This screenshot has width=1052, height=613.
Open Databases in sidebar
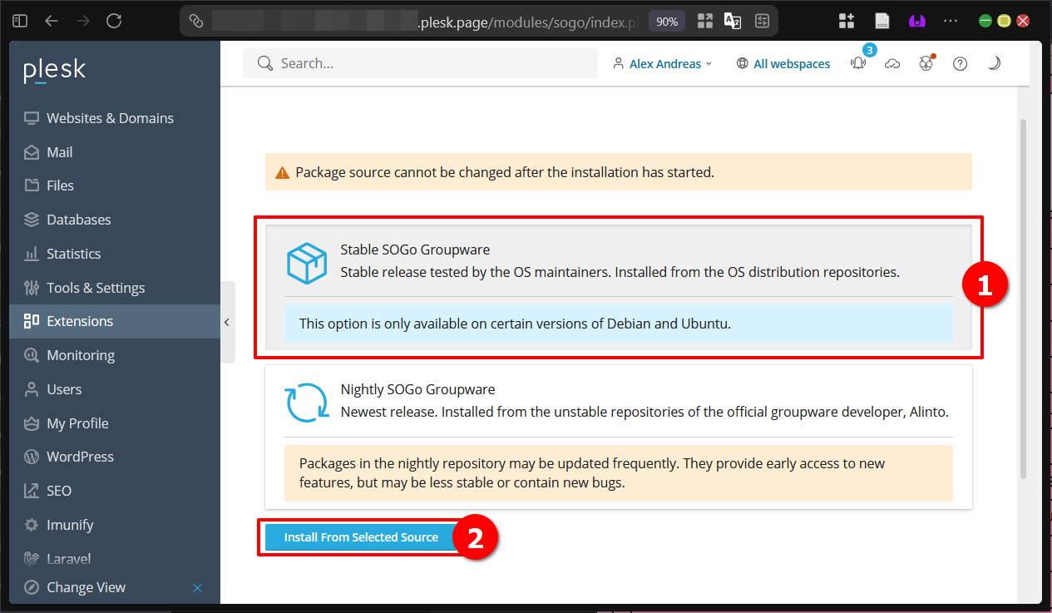pos(115,220)
